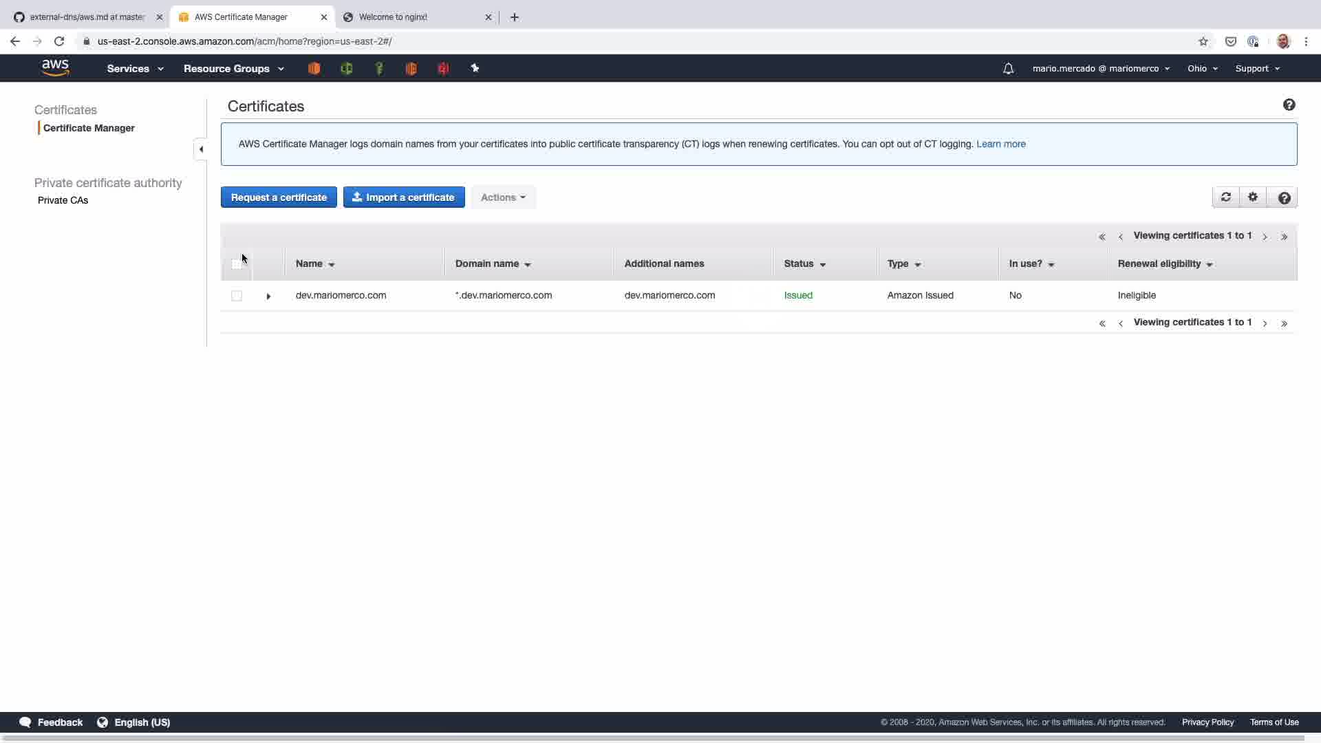Click the notifications bell icon
This screenshot has width=1321, height=743.
1008,69
